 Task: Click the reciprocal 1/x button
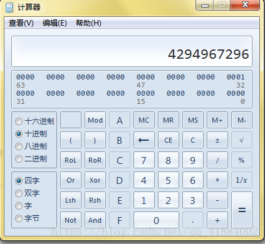pos(242,180)
